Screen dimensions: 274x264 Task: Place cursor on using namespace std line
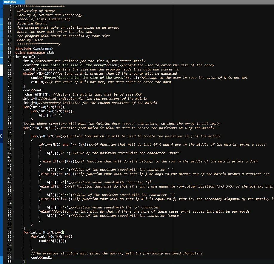click(x=35, y=53)
